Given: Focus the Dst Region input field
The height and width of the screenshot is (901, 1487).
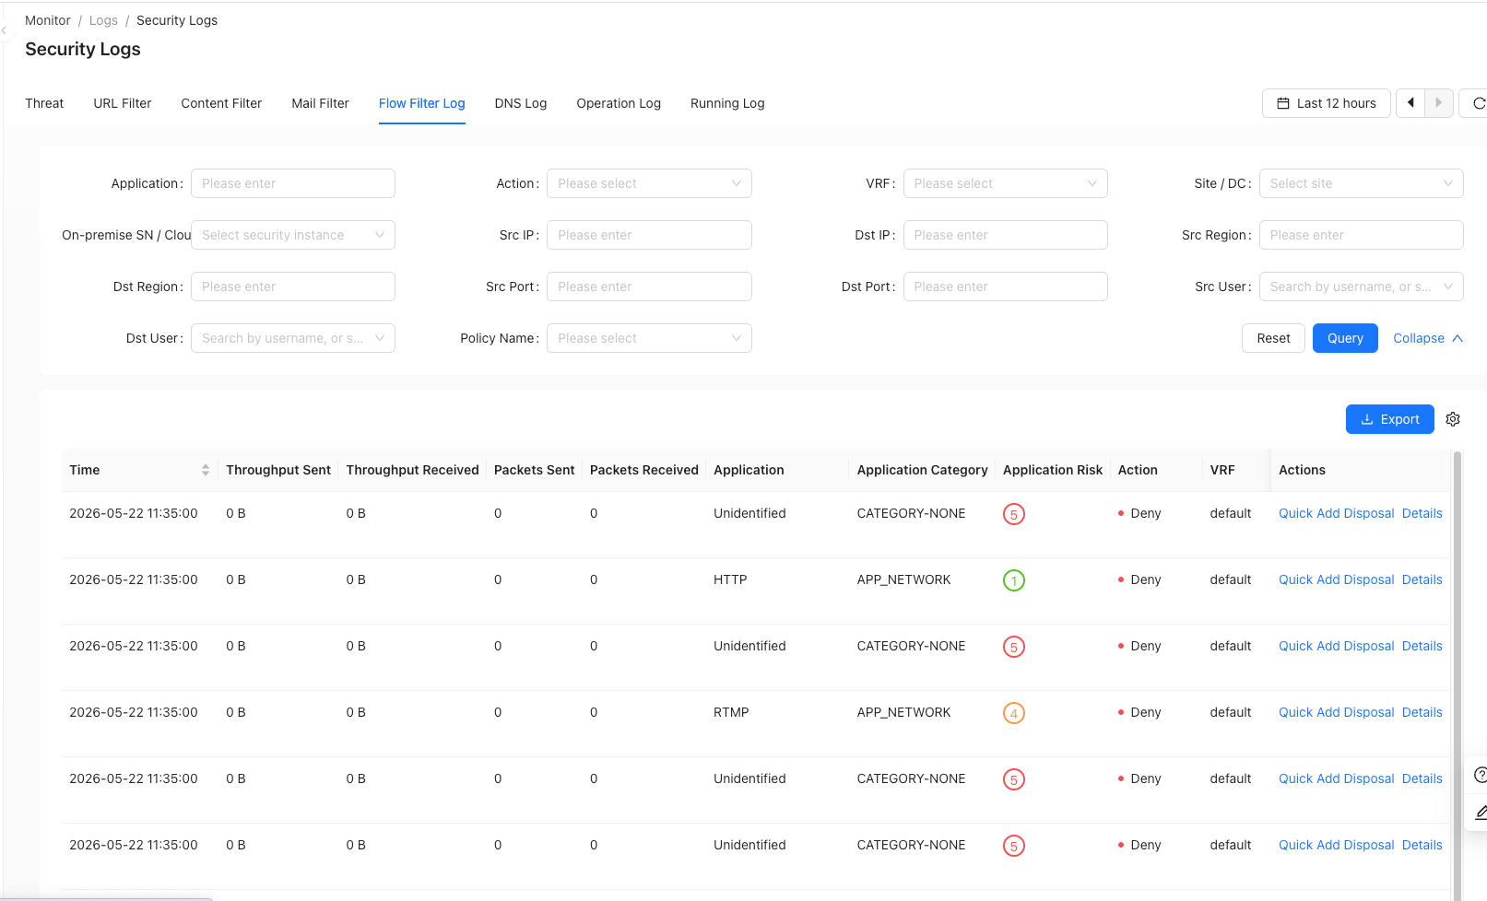Looking at the screenshot, I should (293, 287).
